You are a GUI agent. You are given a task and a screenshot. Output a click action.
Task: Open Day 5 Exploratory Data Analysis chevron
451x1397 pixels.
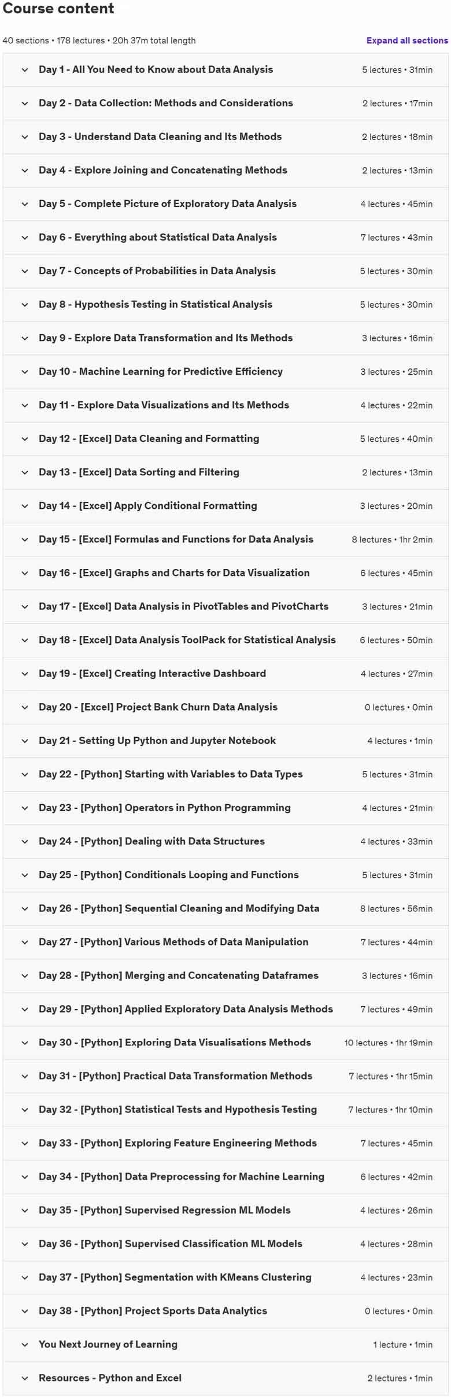(25, 204)
